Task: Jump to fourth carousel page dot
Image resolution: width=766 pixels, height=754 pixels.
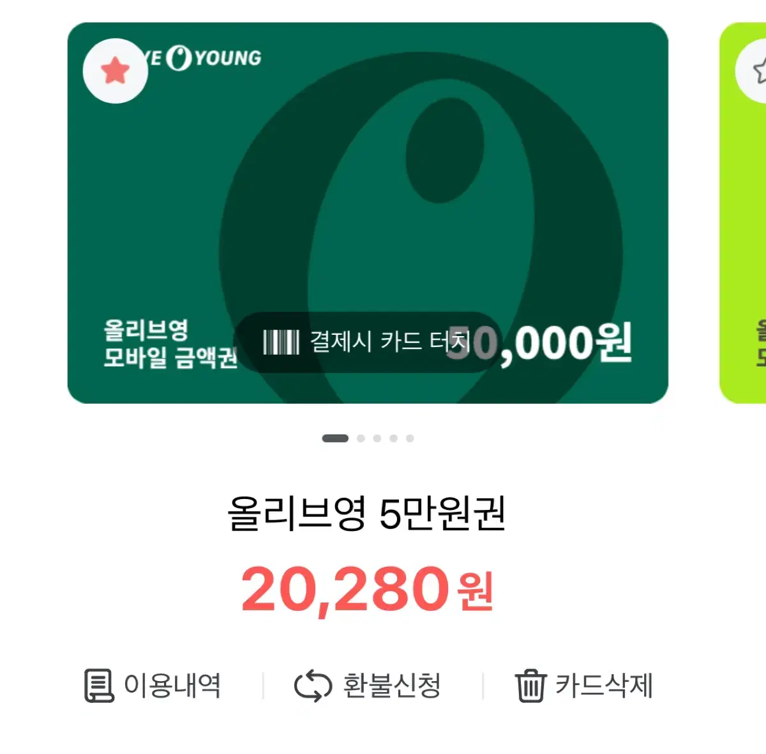Action: 394,438
